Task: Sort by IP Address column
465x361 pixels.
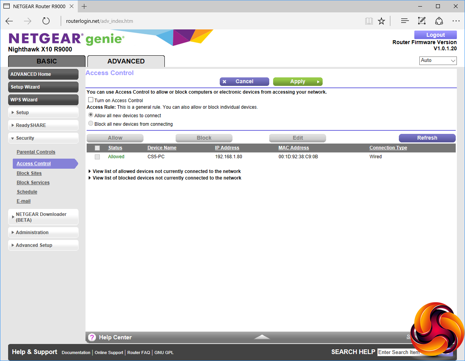Action: 227,148
